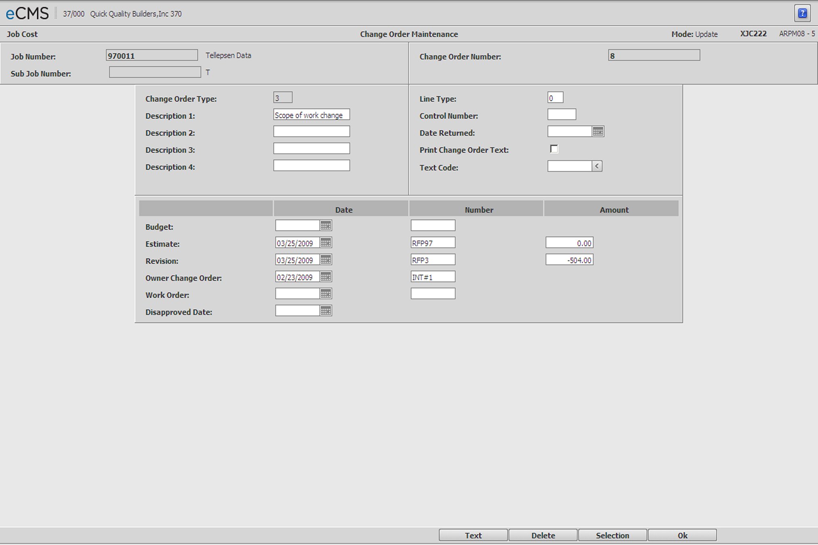Click the Revision amount field
818x545 pixels.
(569, 260)
